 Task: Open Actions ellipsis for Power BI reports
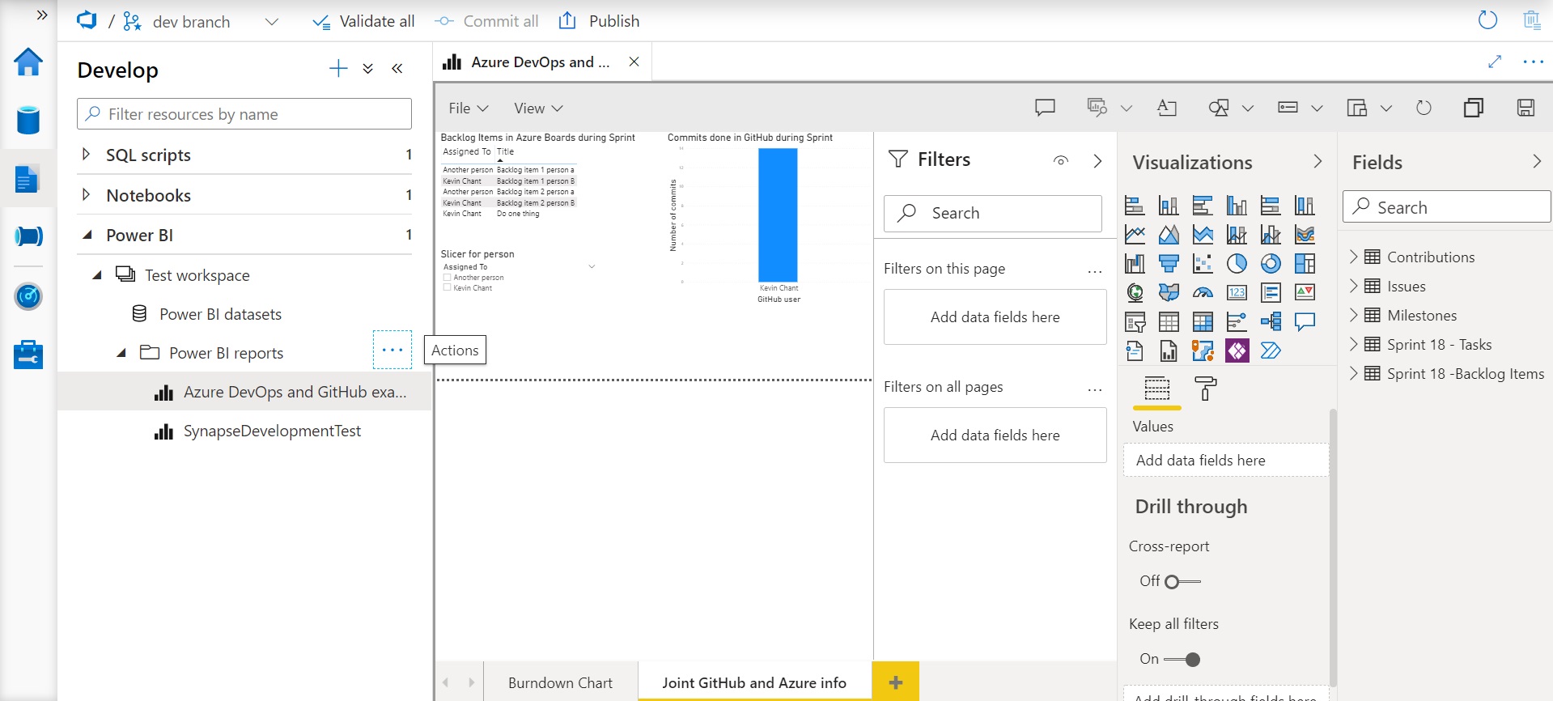392,350
